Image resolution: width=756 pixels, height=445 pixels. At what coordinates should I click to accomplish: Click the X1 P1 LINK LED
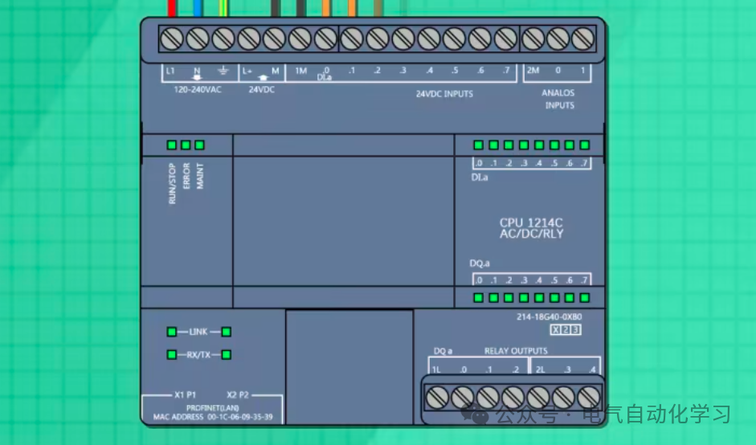[172, 332]
